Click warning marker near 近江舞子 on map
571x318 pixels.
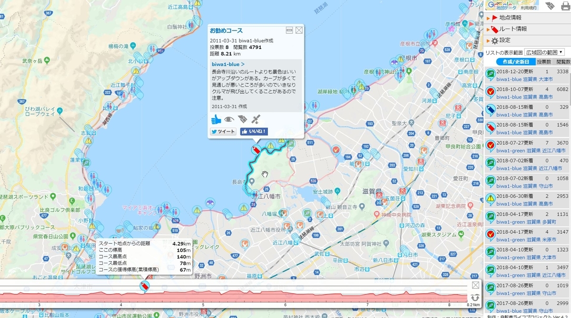point(136,71)
